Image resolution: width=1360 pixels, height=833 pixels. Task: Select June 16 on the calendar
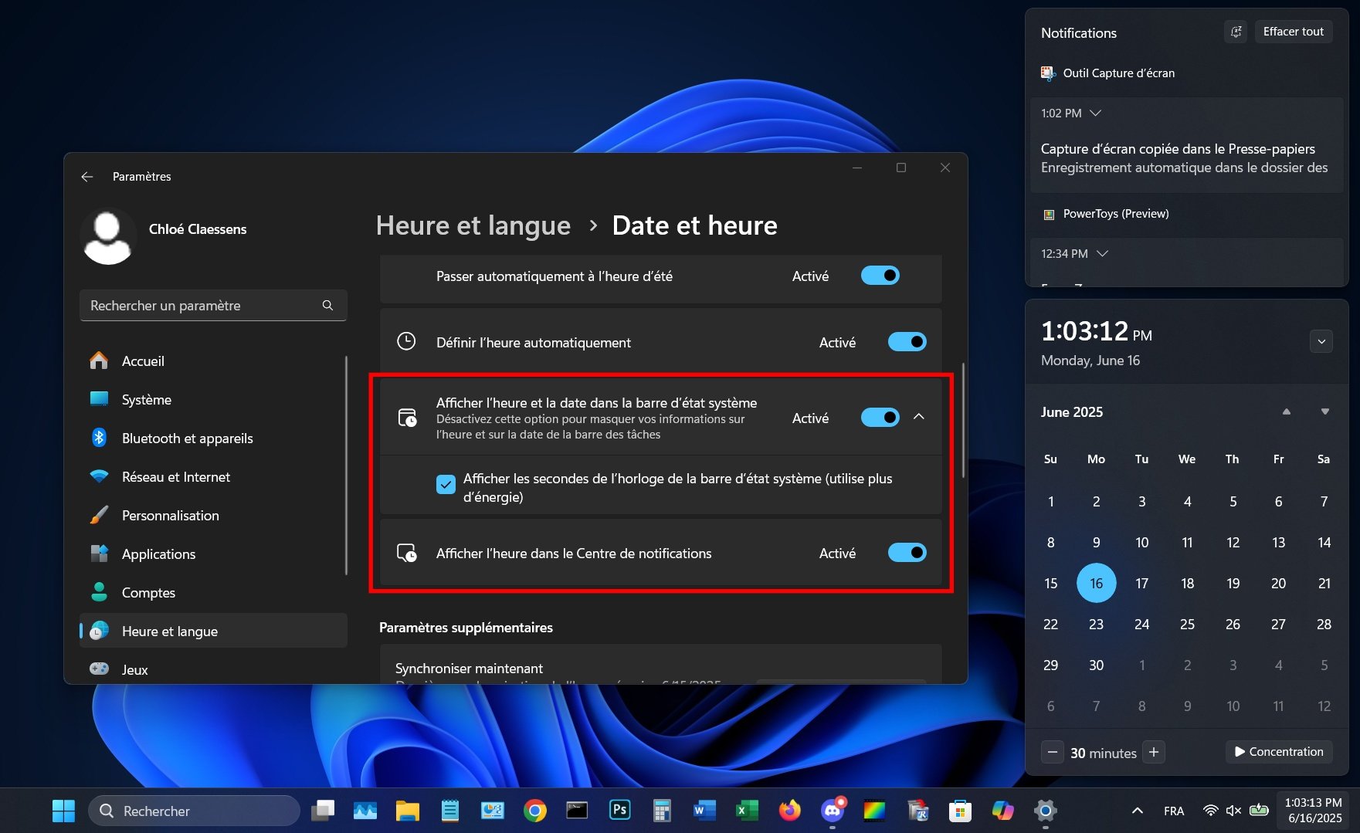1096,583
